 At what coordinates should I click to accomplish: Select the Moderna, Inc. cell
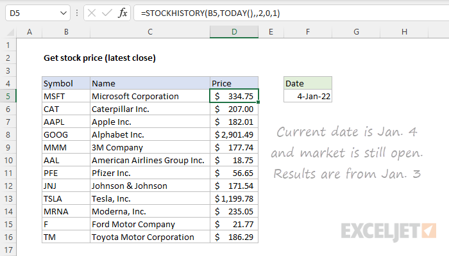(150, 211)
